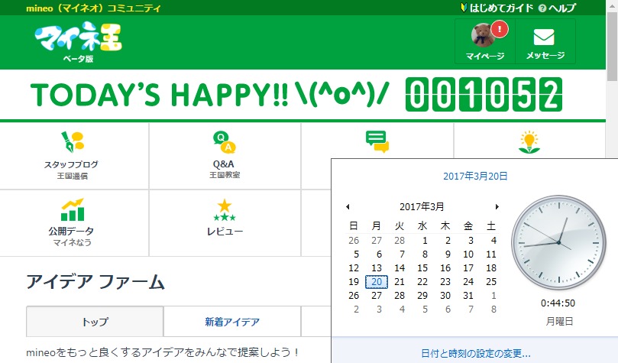Click the 王国通信 subtitle
The width and height of the screenshot is (618, 363).
coord(72,176)
